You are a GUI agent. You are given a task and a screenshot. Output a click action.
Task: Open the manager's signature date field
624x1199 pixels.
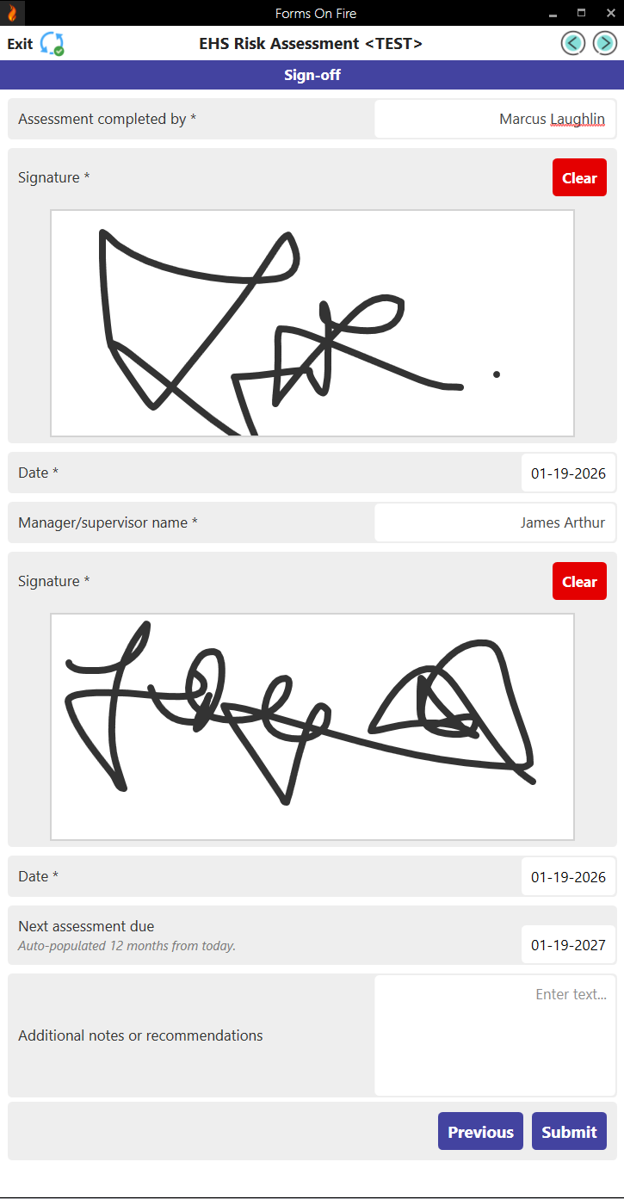[x=568, y=876]
